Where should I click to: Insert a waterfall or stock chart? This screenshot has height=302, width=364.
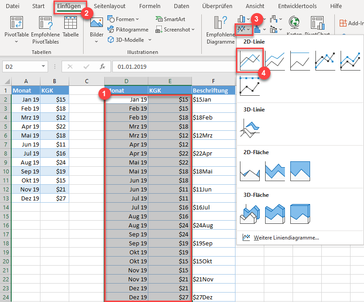274,19
